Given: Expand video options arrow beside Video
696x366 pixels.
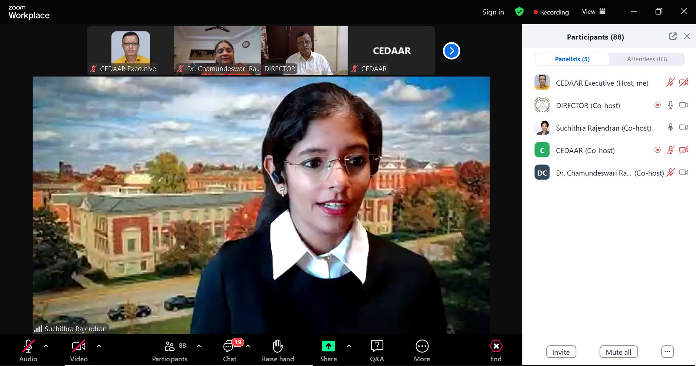Looking at the screenshot, I should 99,346.
